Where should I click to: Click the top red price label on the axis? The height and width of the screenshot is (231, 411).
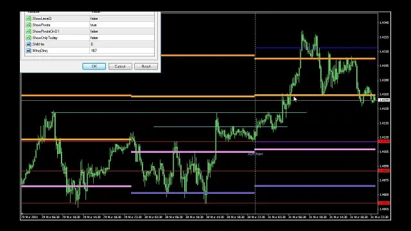click(x=384, y=141)
